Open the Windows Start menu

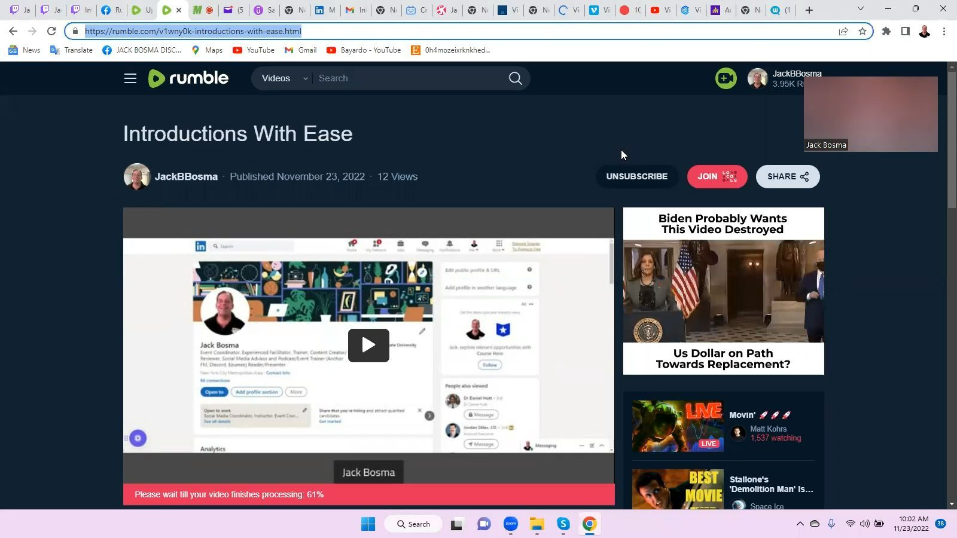coord(368,524)
